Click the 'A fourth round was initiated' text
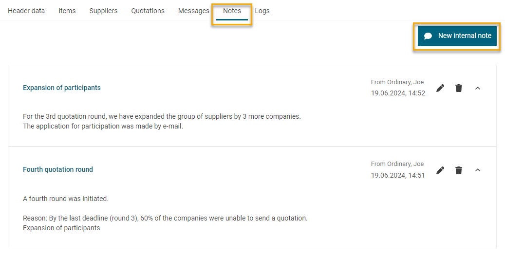 point(66,199)
